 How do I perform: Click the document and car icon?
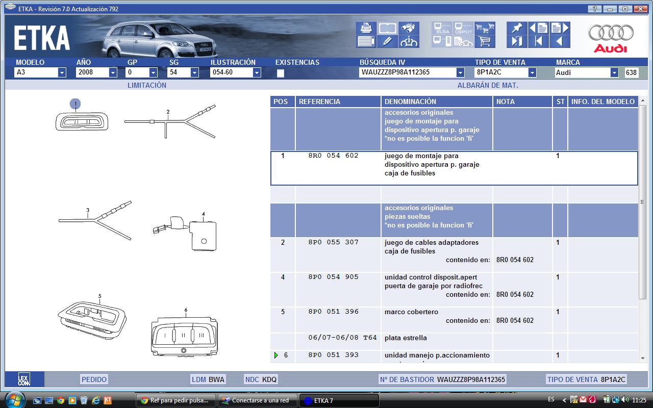point(463,41)
